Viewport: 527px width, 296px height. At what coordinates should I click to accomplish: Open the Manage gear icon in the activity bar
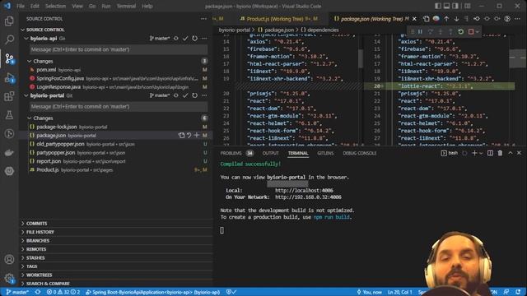point(9,278)
